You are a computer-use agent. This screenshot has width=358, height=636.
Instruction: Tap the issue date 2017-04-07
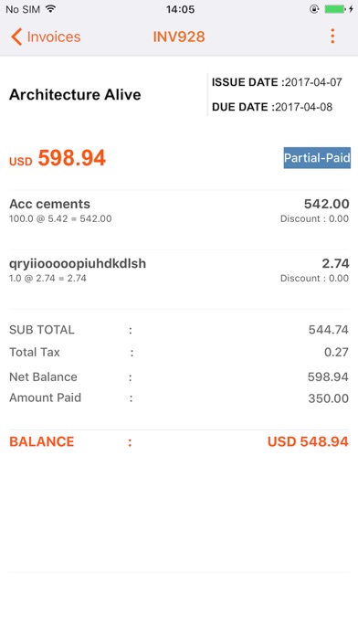[x=313, y=82]
